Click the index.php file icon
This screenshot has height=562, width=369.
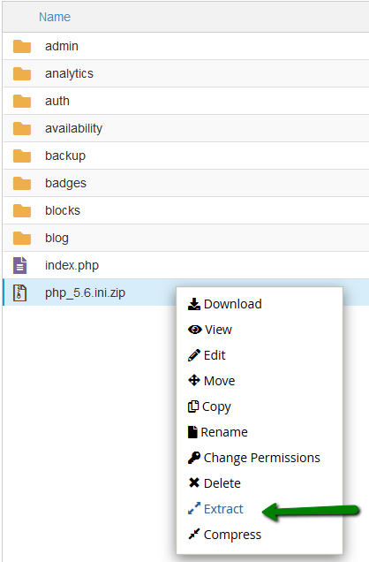tap(20, 265)
